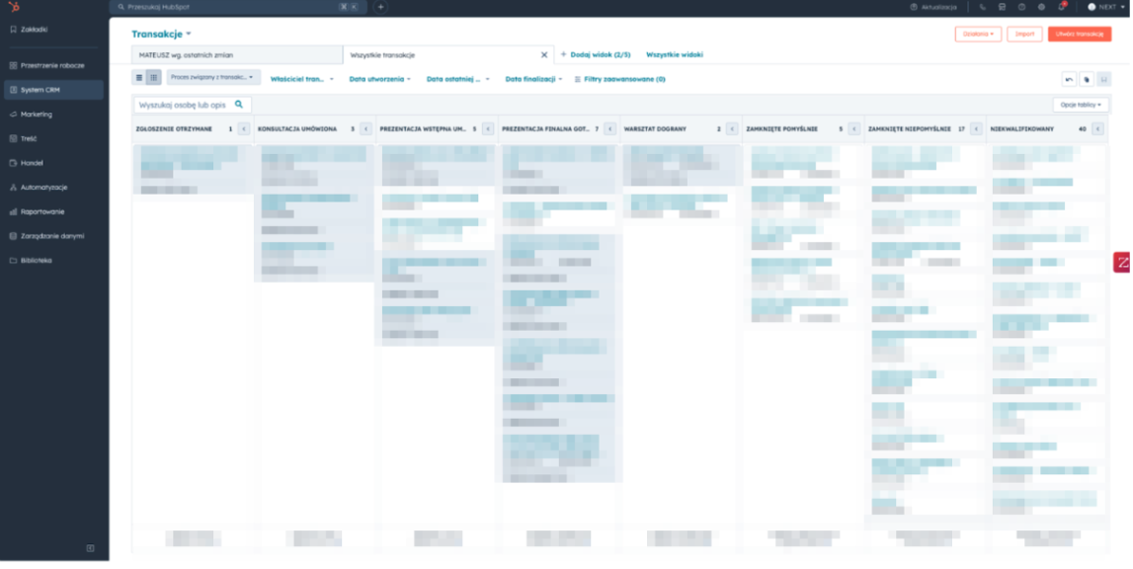This screenshot has width=1133, height=569.
Task: Click the plus icon beside search bar
Action: coord(381,7)
